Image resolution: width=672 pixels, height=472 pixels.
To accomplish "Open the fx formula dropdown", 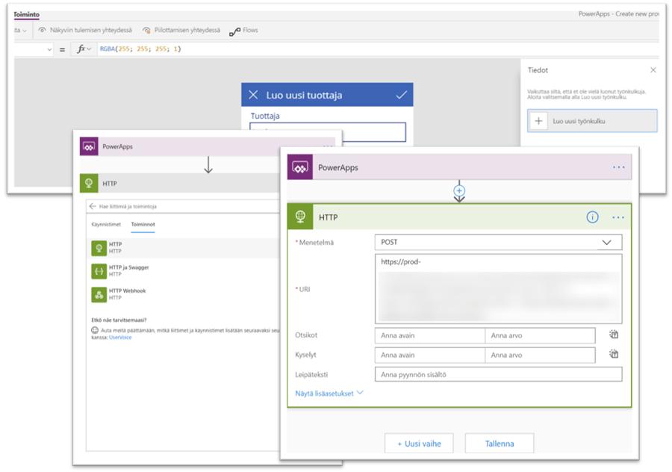I will tap(84, 49).
